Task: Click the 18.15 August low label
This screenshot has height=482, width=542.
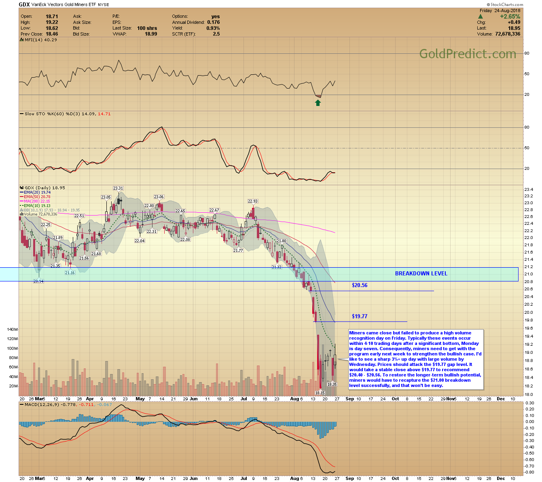Action: [x=320, y=393]
